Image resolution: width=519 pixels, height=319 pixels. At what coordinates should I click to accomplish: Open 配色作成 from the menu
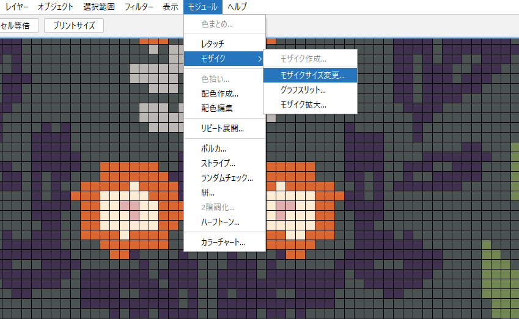tap(219, 94)
